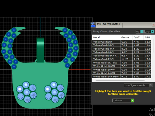The height and width of the screenshot is (116, 155).
Task: Select the Yellow Gold:18KY row
Action: coord(122,52)
